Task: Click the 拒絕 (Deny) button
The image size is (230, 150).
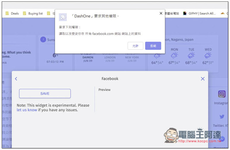Action: click(153, 46)
